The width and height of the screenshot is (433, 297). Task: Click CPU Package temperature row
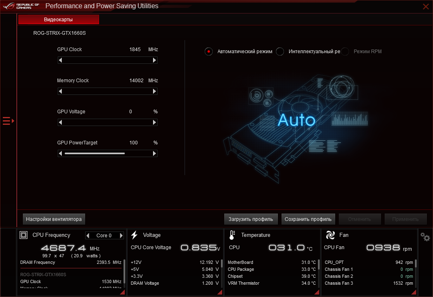click(x=272, y=270)
